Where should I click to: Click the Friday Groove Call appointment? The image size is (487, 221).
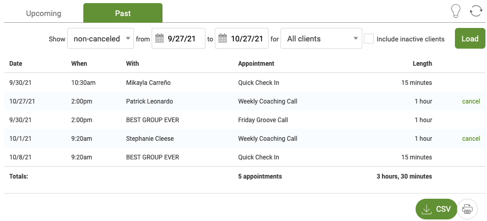[x=263, y=120]
